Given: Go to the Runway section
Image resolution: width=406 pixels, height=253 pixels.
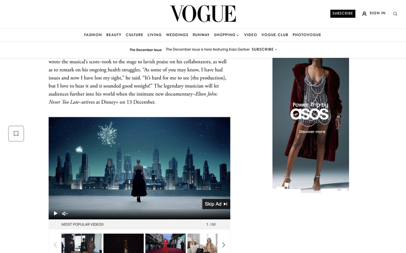Looking at the screenshot, I should (201, 35).
